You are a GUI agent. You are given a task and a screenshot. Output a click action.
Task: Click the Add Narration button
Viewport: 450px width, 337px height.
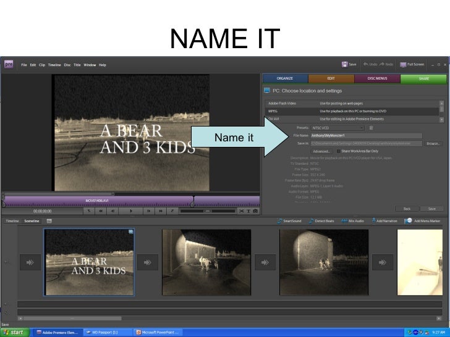384,221
